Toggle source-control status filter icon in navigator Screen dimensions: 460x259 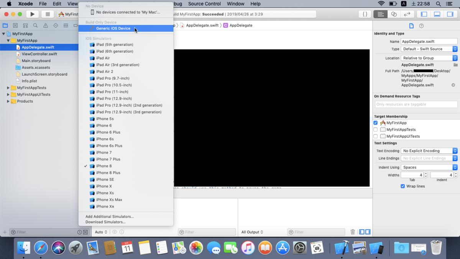coord(85,232)
